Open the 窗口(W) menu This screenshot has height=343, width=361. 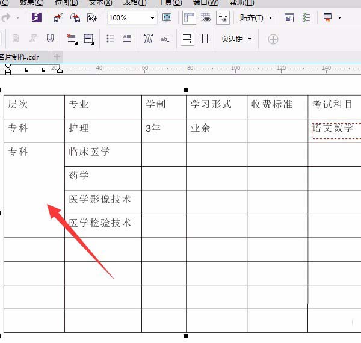[x=206, y=2]
